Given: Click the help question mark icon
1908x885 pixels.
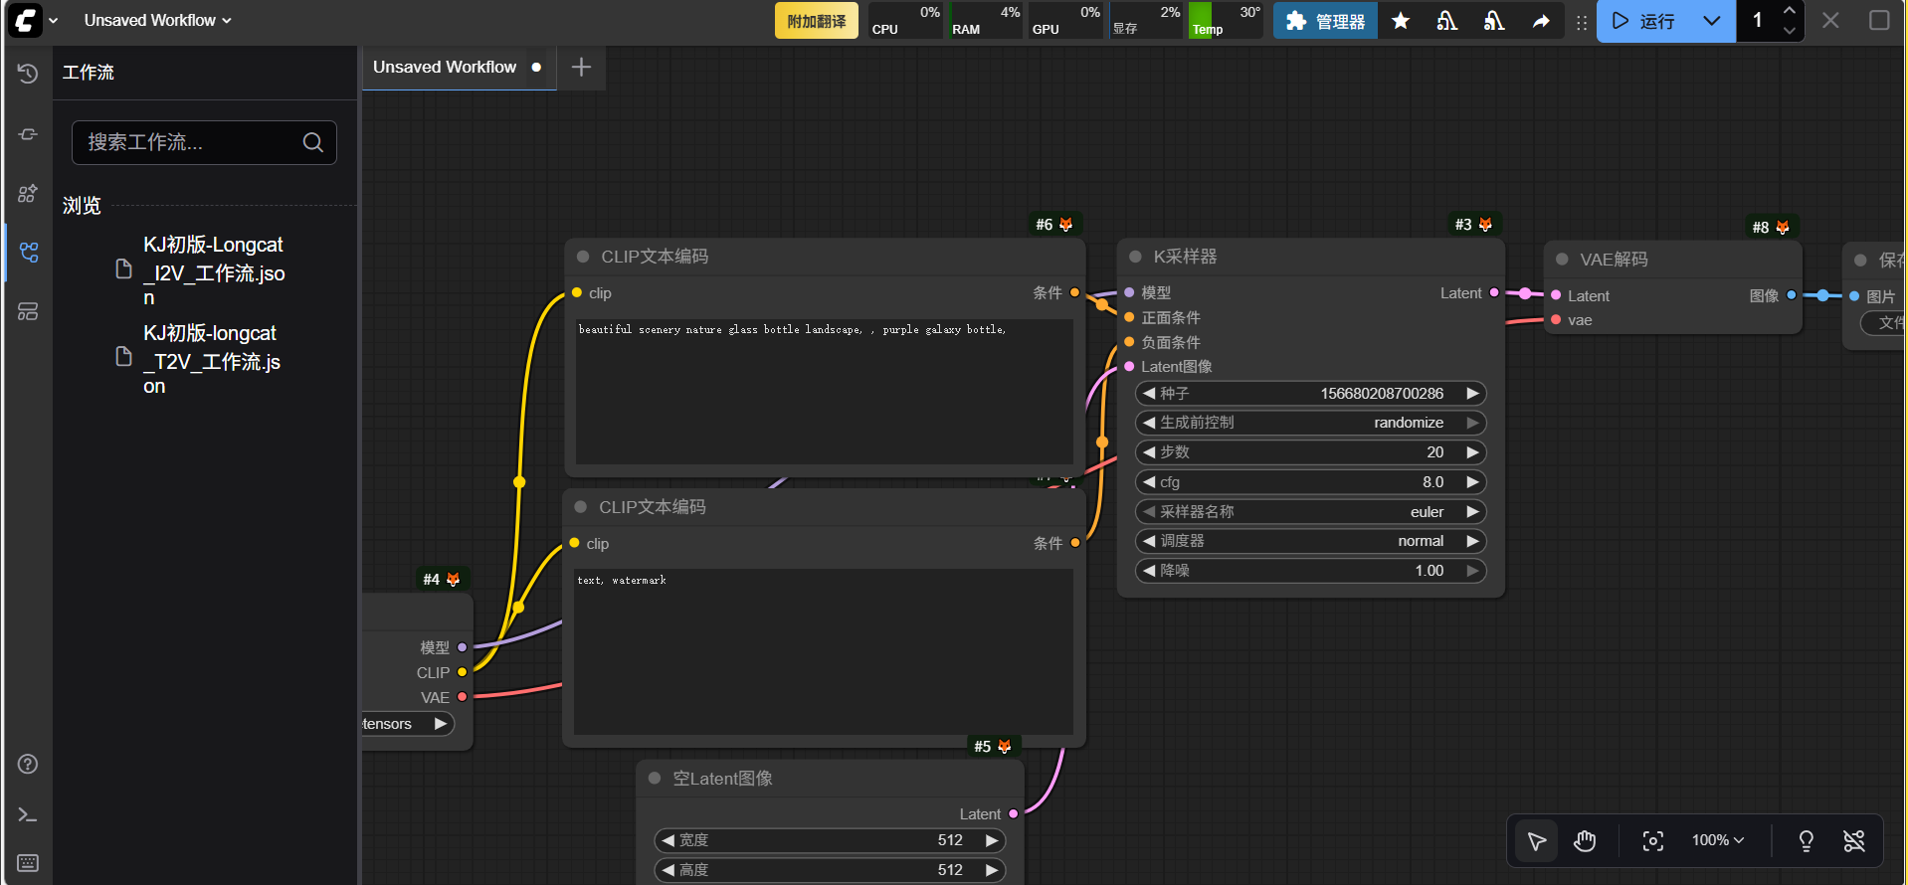Looking at the screenshot, I should point(28,764).
